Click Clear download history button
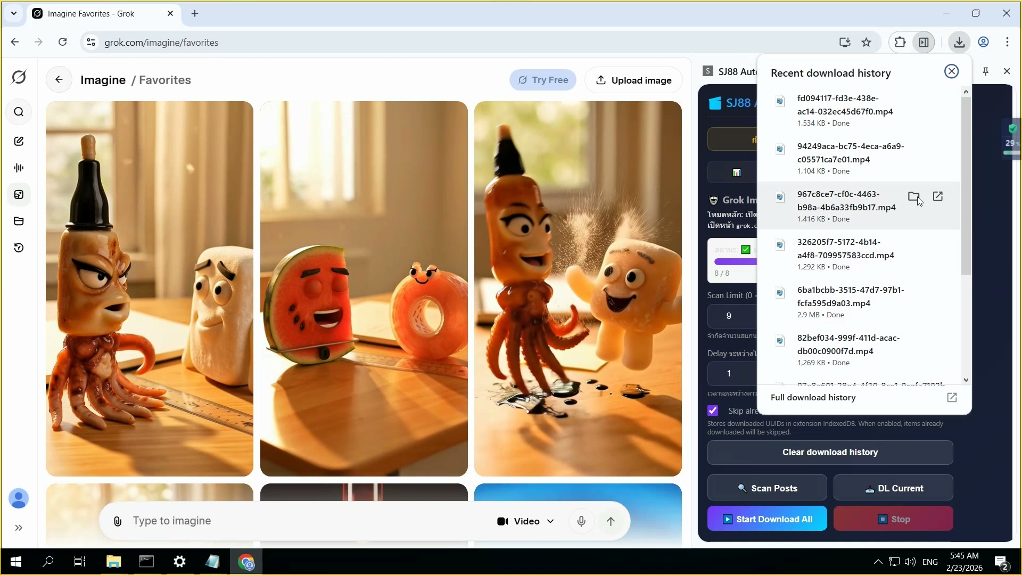The height and width of the screenshot is (575, 1022). coord(829,452)
